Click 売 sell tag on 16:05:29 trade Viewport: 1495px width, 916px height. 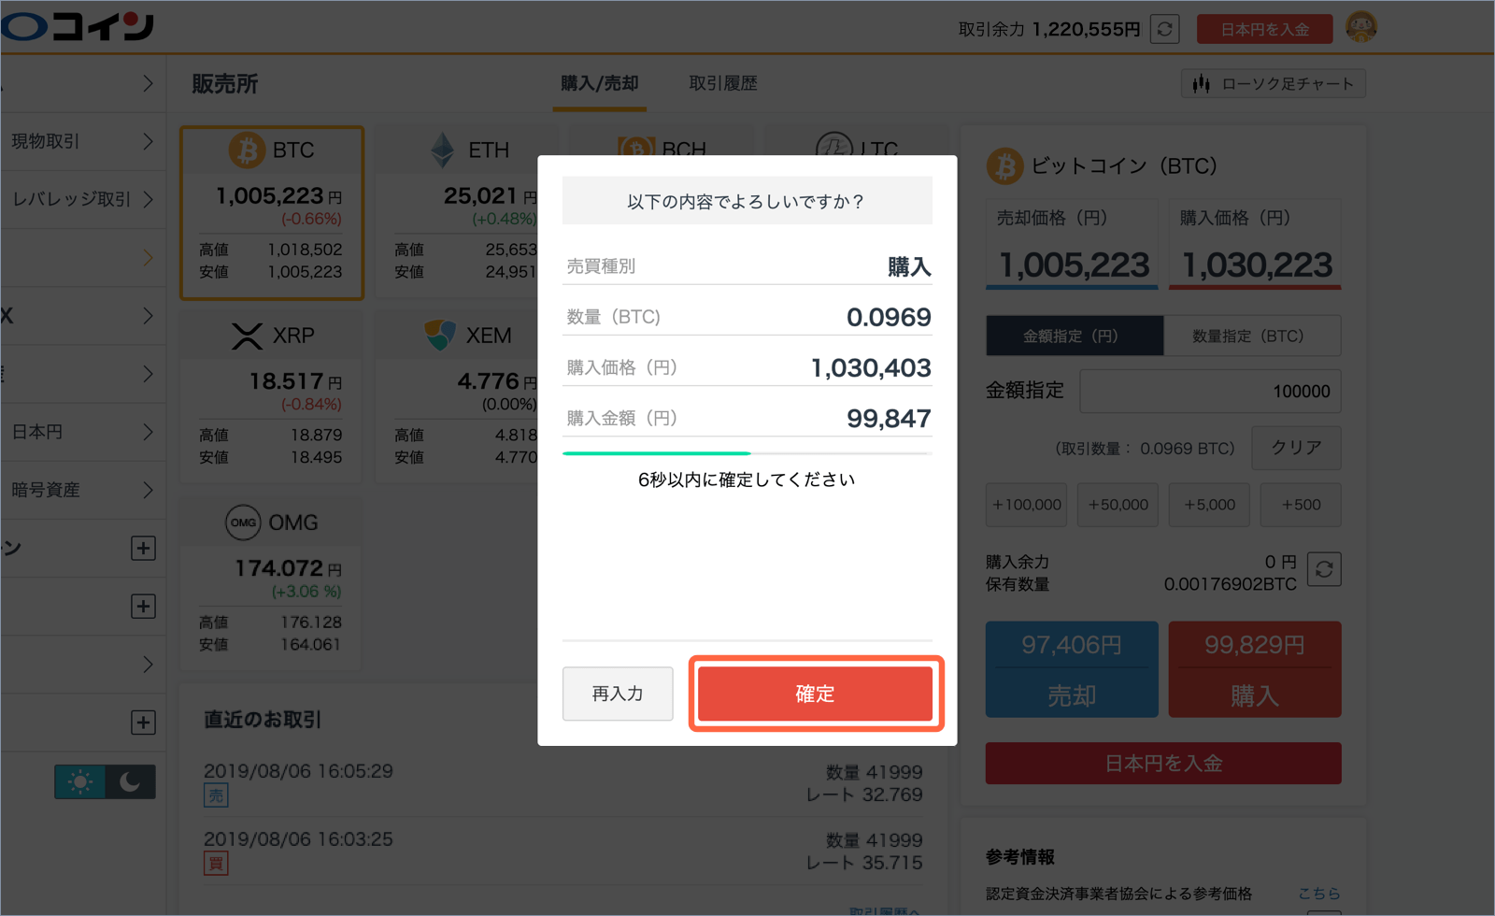pyautogui.click(x=216, y=795)
